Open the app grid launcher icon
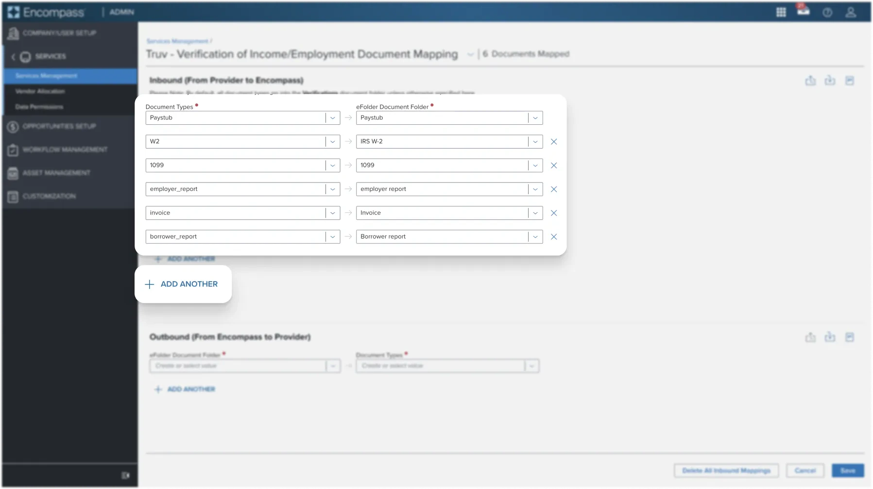Viewport: 873px width, 489px height. [x=781, y=12]
